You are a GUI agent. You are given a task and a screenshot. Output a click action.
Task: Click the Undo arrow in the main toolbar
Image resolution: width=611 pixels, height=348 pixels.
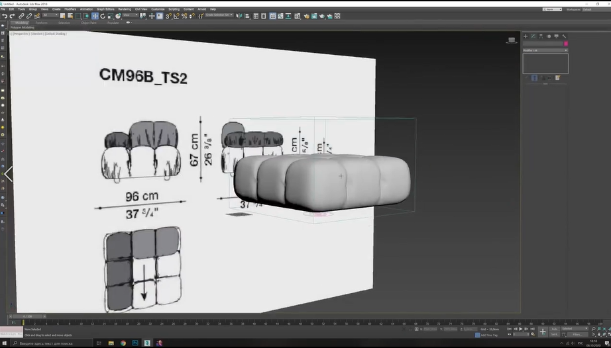tap(4, 16)
